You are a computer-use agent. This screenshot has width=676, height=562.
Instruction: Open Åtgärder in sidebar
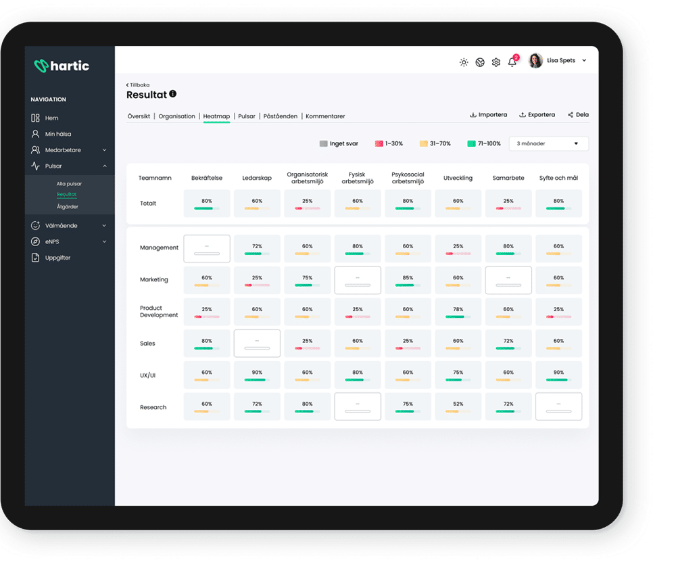67,206
